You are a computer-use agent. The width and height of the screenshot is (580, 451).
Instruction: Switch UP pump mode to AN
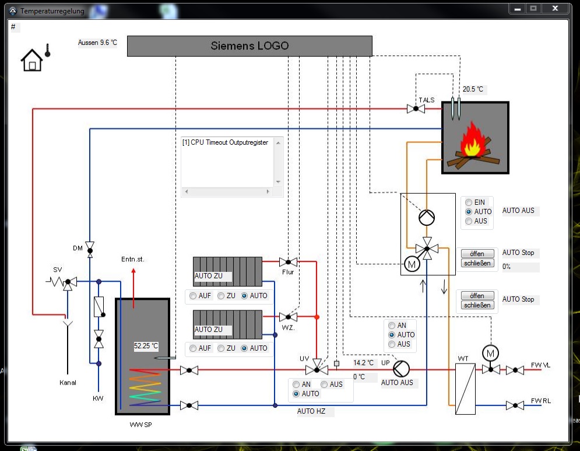pos(392,326)
